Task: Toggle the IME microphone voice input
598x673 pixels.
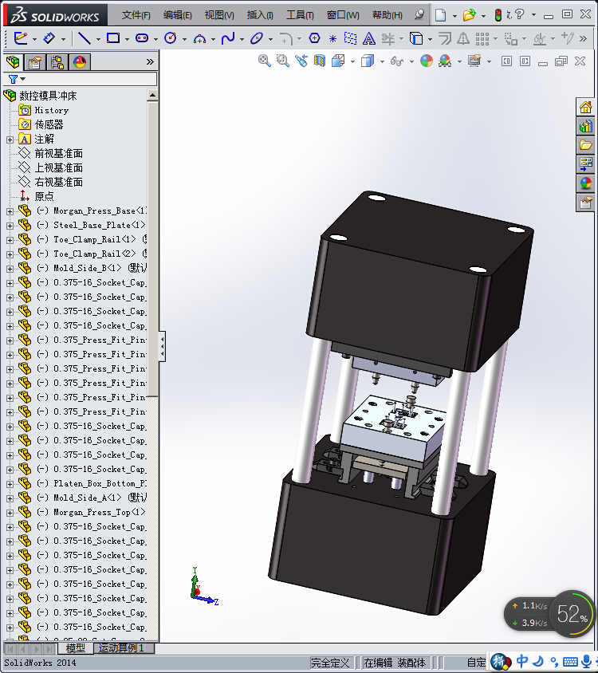Action: (587, 661)
